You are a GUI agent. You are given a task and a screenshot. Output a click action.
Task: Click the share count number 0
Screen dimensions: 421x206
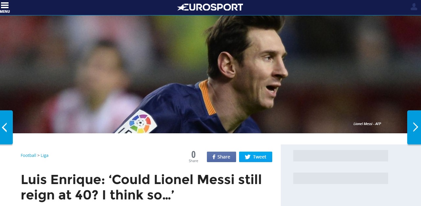coord(193,155)
